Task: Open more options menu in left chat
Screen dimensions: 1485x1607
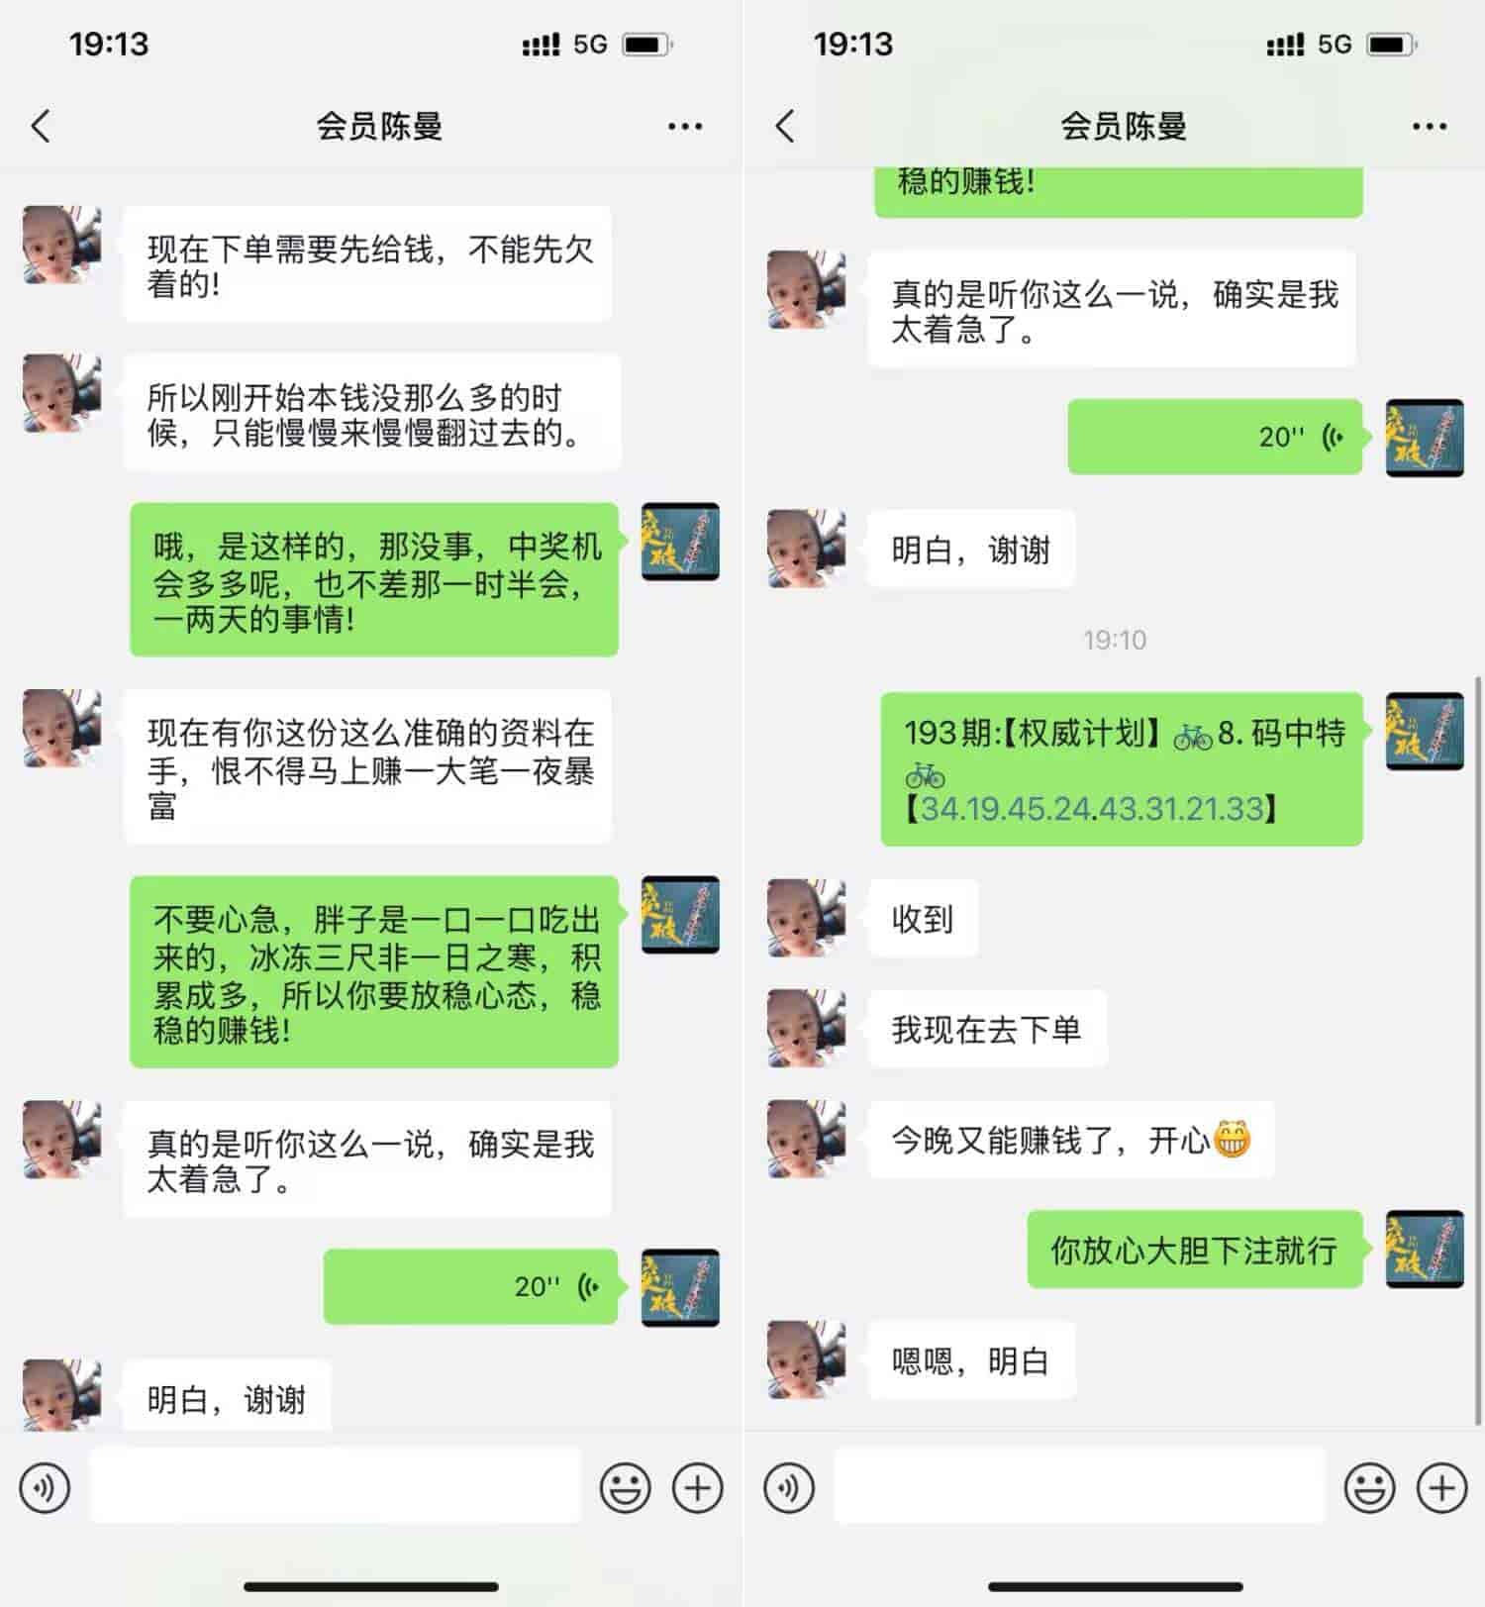Action: [685, 126]
